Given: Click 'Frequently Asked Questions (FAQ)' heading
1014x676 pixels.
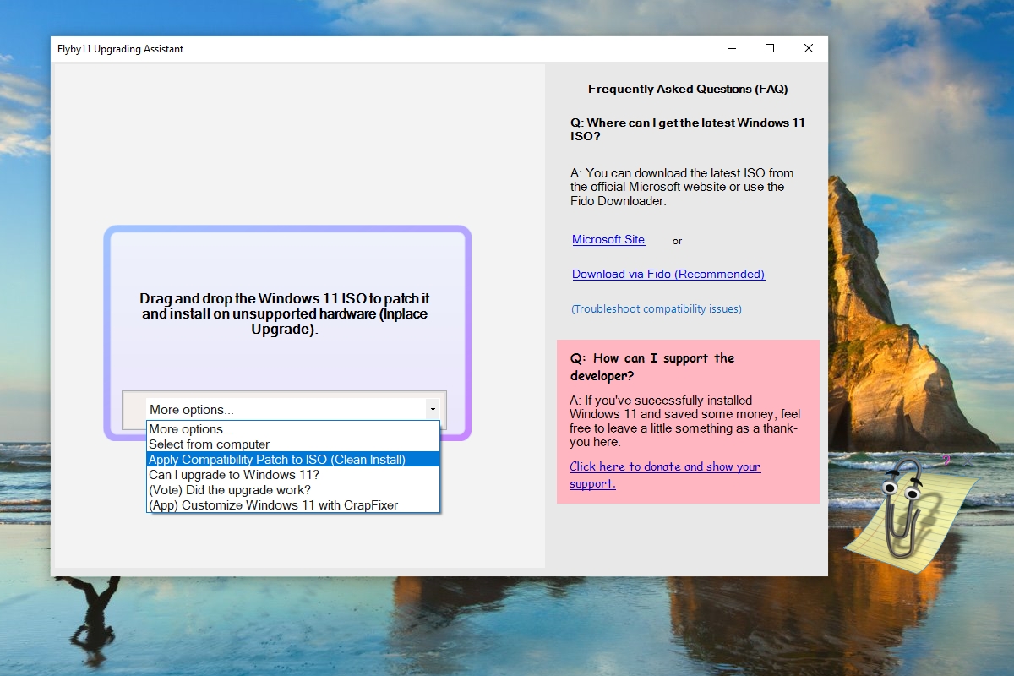Looking at the screenshot, I should [688, 89].
